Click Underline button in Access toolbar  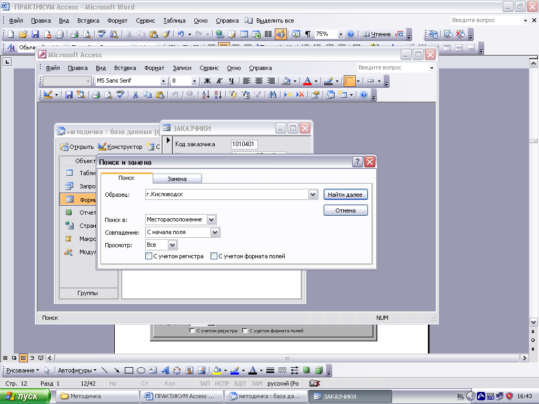[232, 81]
